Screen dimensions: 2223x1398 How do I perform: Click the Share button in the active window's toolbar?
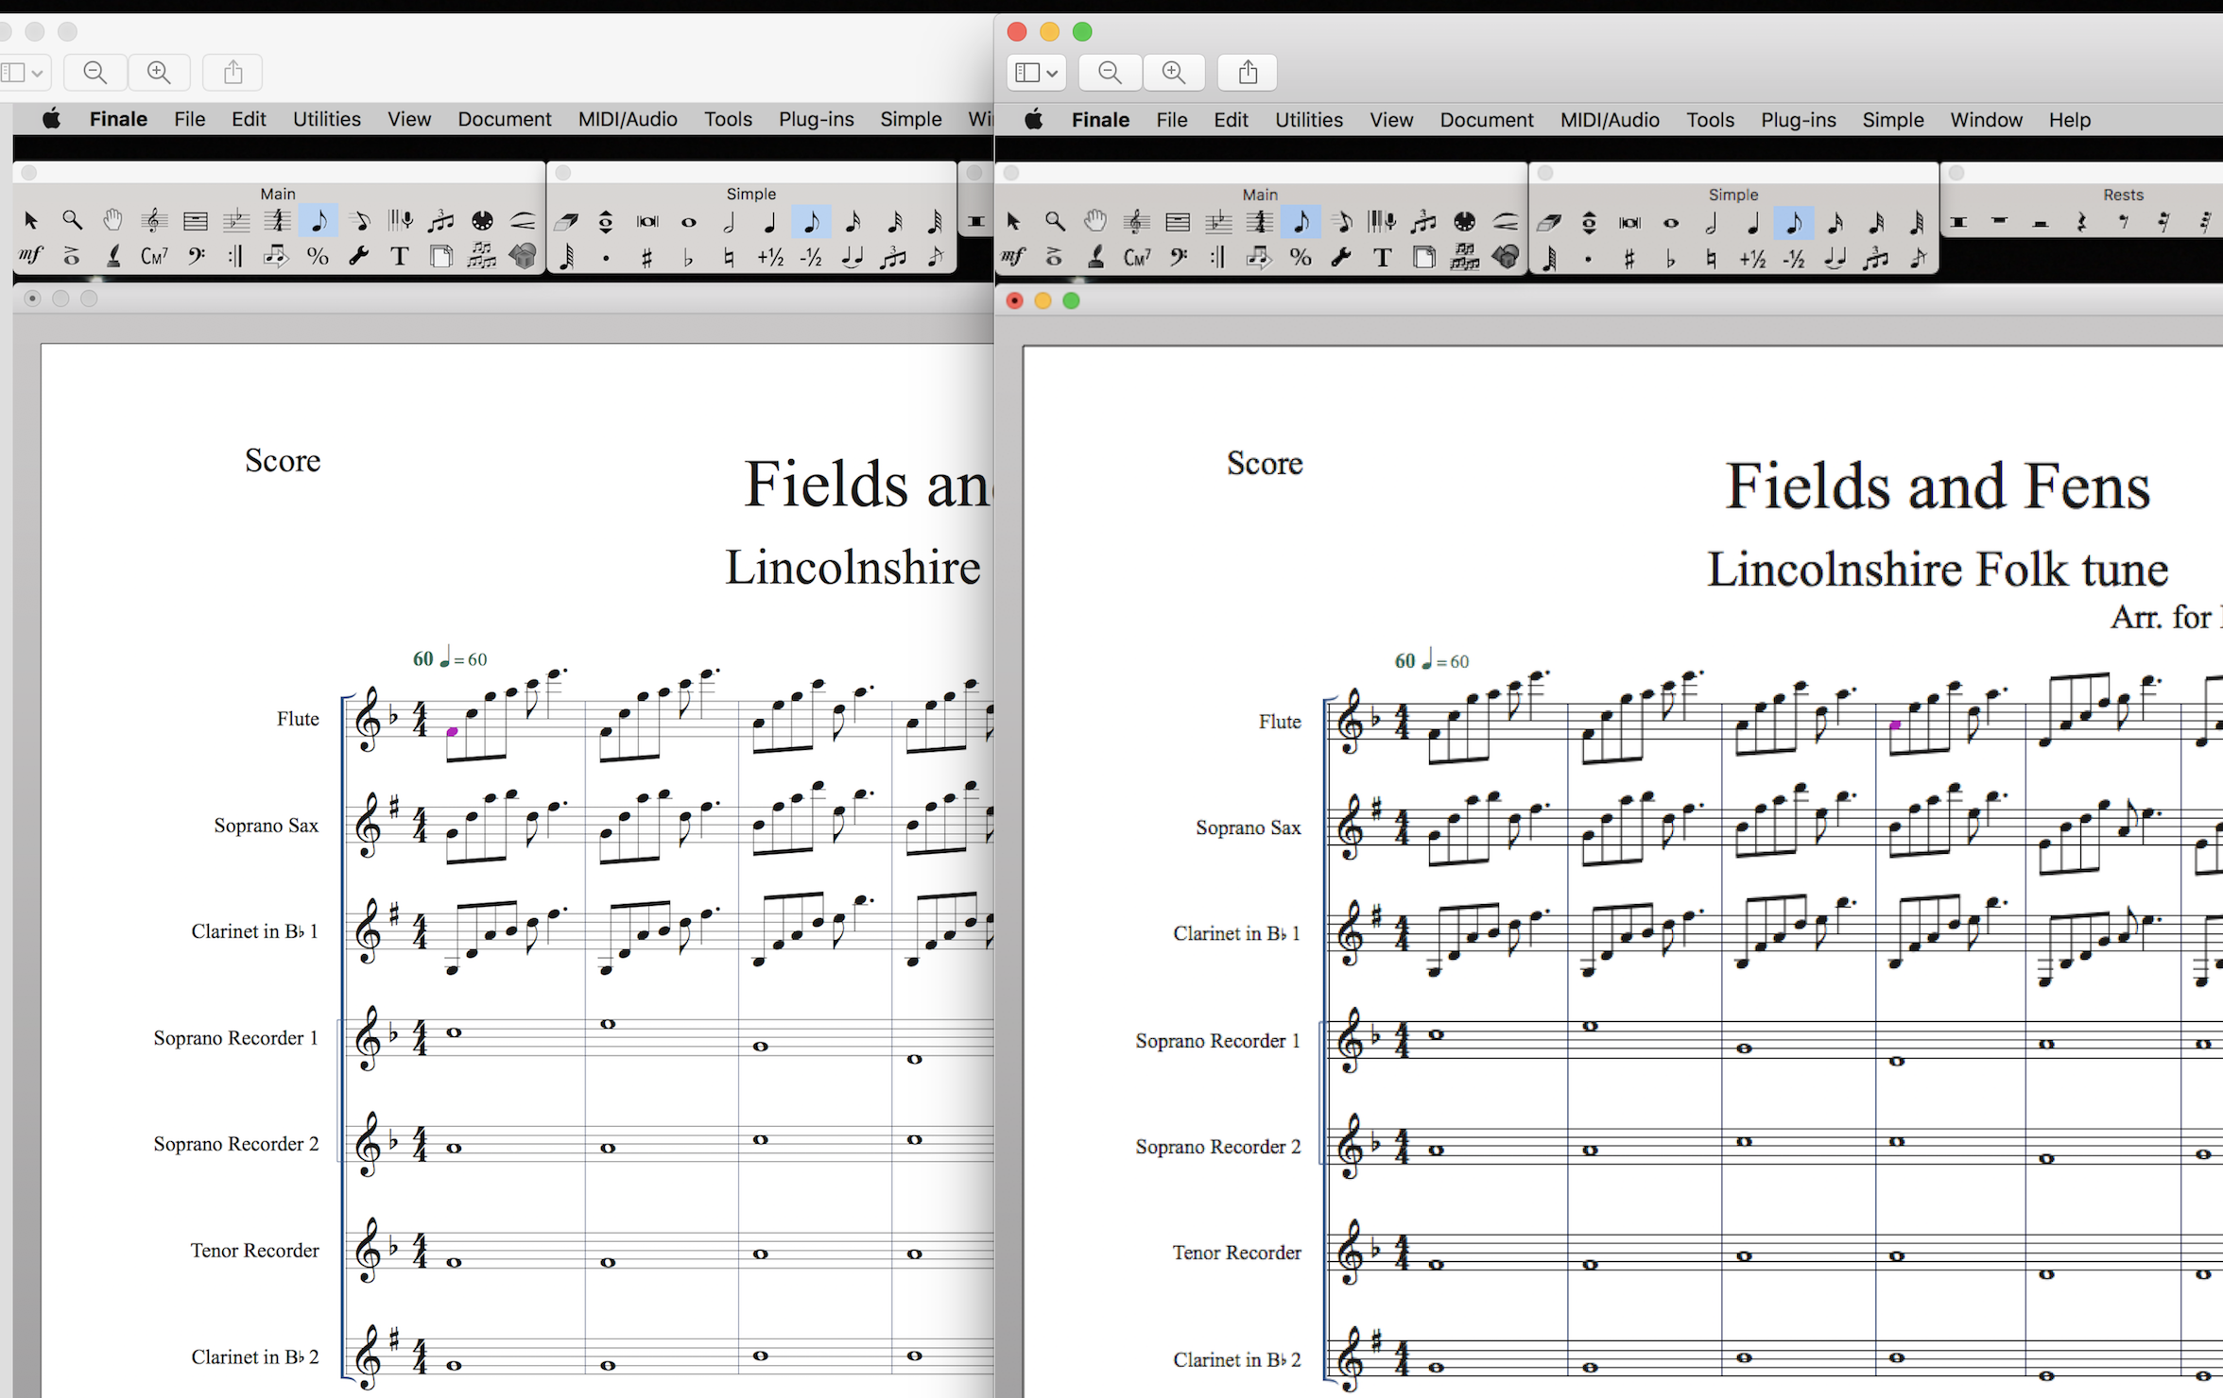point(1248,73)
